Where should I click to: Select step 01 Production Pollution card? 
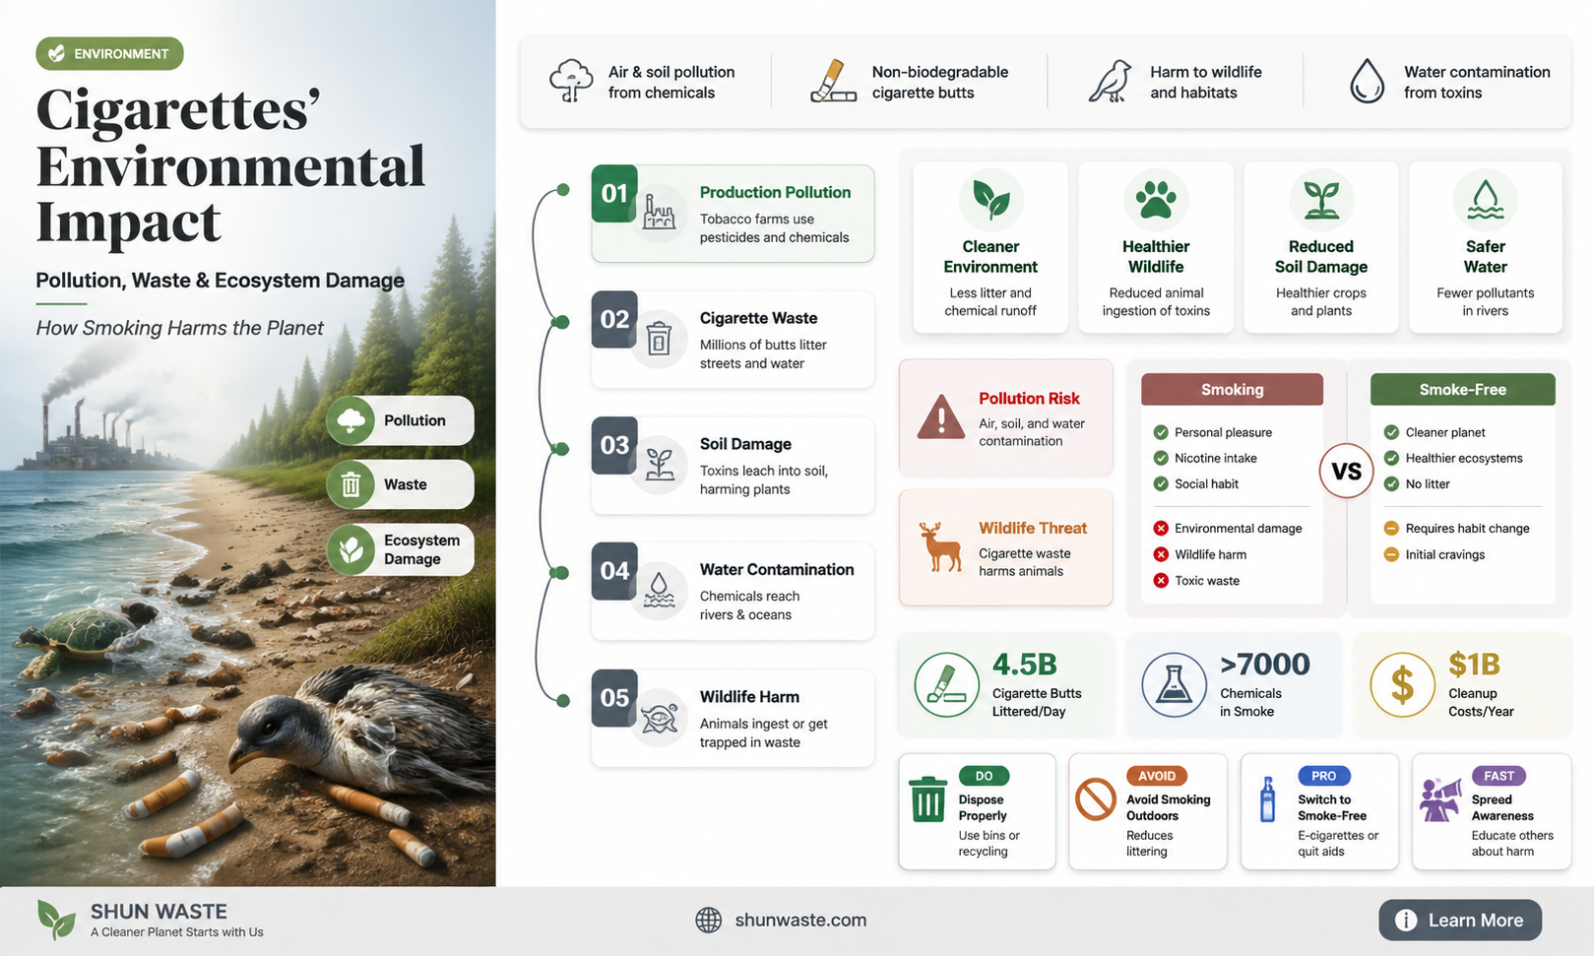click(x=733, y=214)
